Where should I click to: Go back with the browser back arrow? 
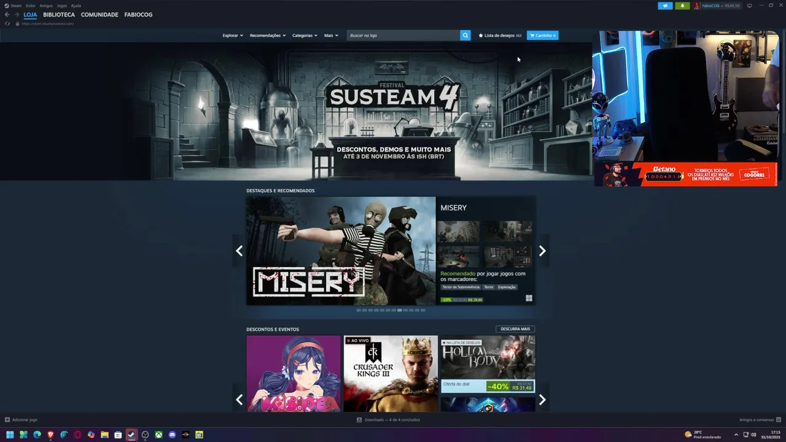[x=7, y=15]
